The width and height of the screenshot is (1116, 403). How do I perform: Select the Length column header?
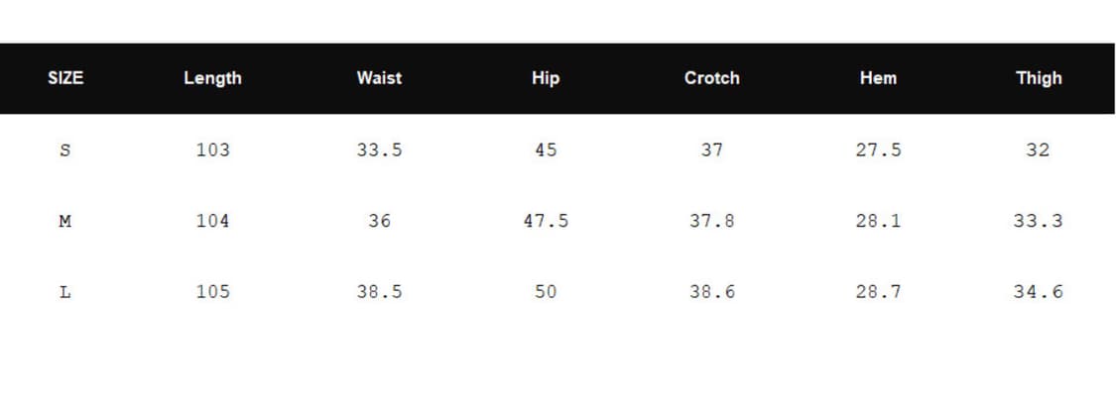tap(213, 78)
